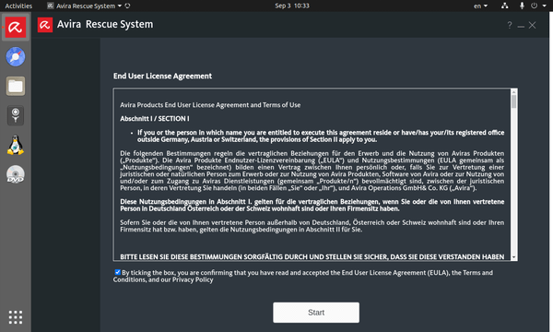Screen dimensions: 553x332
Task: Click 'Avira Rescue System' window title
Action: tap(105, 24)
